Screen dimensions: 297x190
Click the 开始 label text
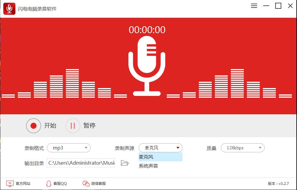[50, 125]
